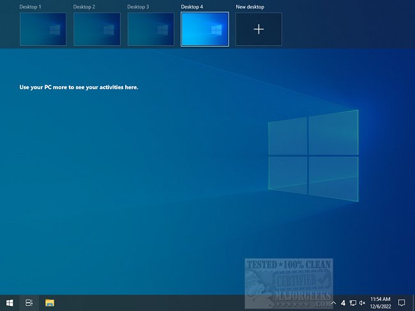
Task: Add a new desktop with the plus tile
Action: pyautogui.click(x=259, y=29)
